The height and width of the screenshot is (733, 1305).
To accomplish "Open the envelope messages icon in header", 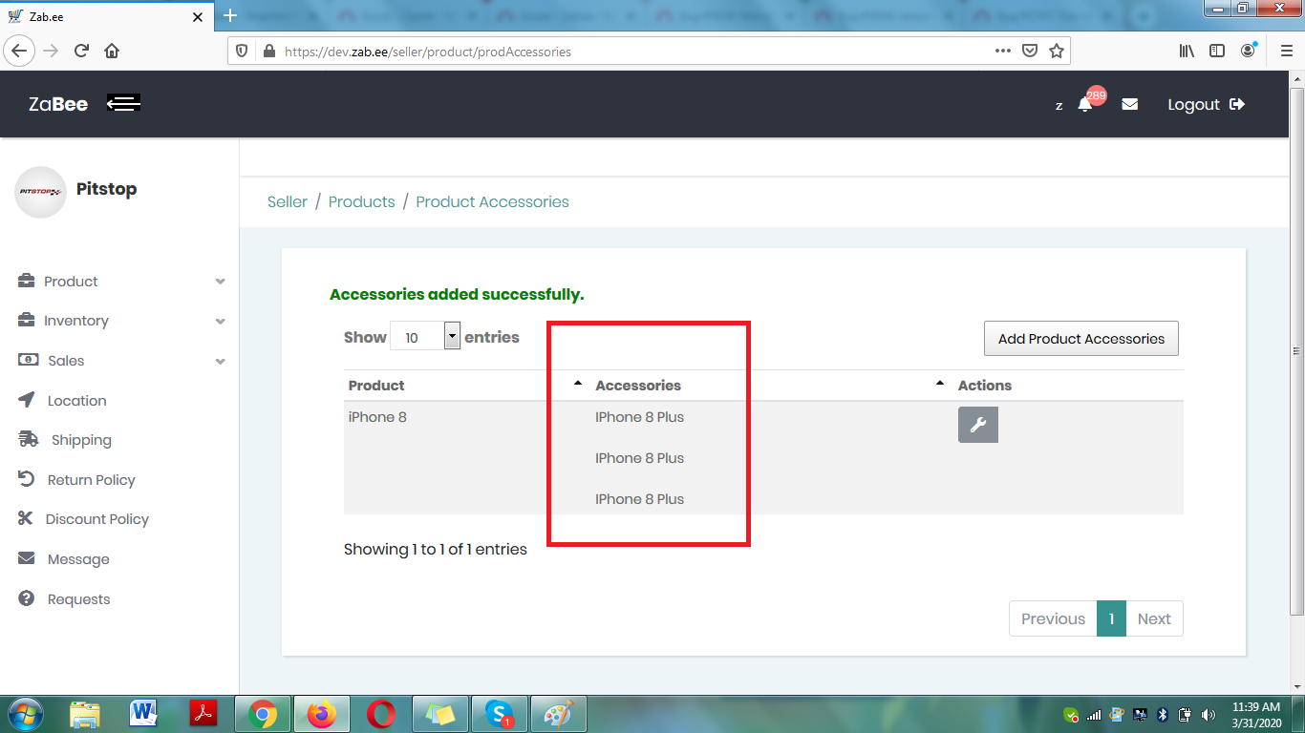I will [x=1130, y=104].
